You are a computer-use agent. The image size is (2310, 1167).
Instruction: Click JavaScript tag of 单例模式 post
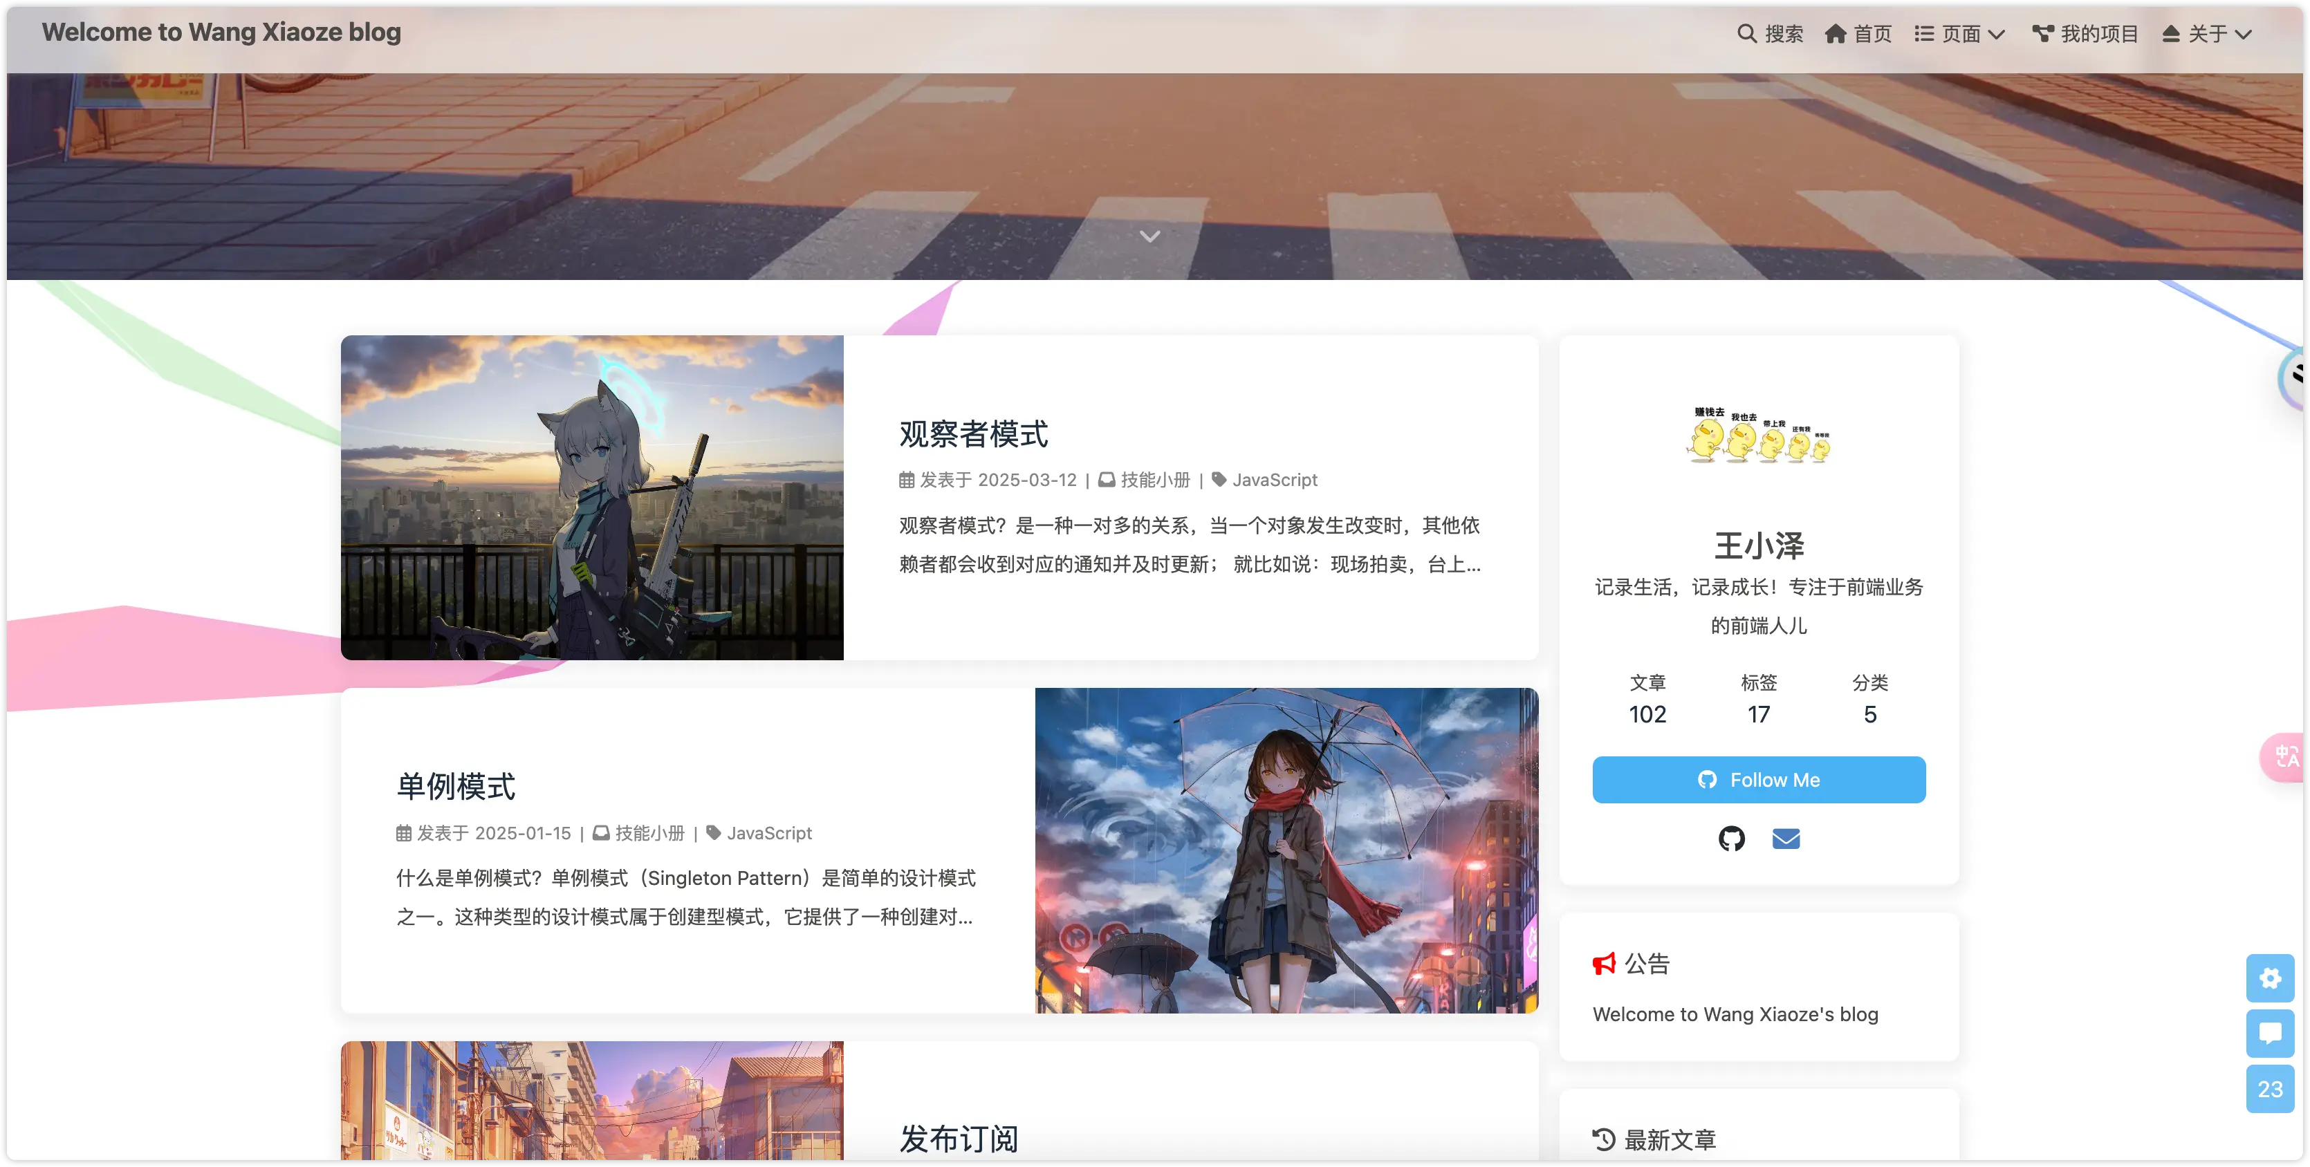pos(769,832)
